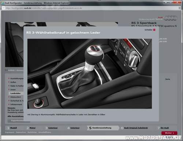
Task: Click the page icon in address bar
Action: pos(3,8)
